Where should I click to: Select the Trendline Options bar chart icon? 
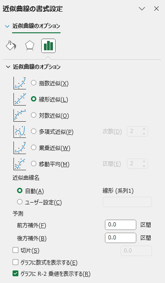point(48,46)
